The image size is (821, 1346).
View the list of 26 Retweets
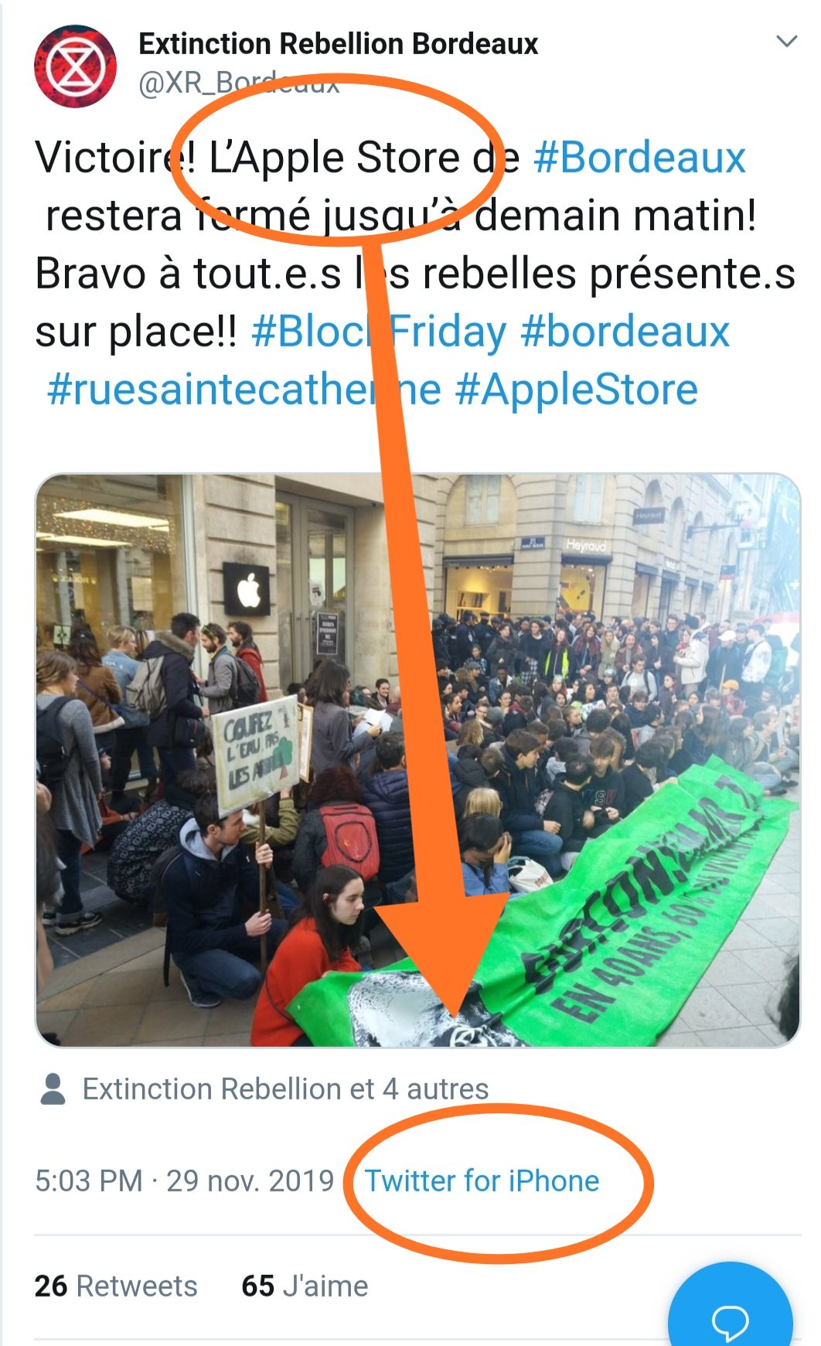[116, 1286]
